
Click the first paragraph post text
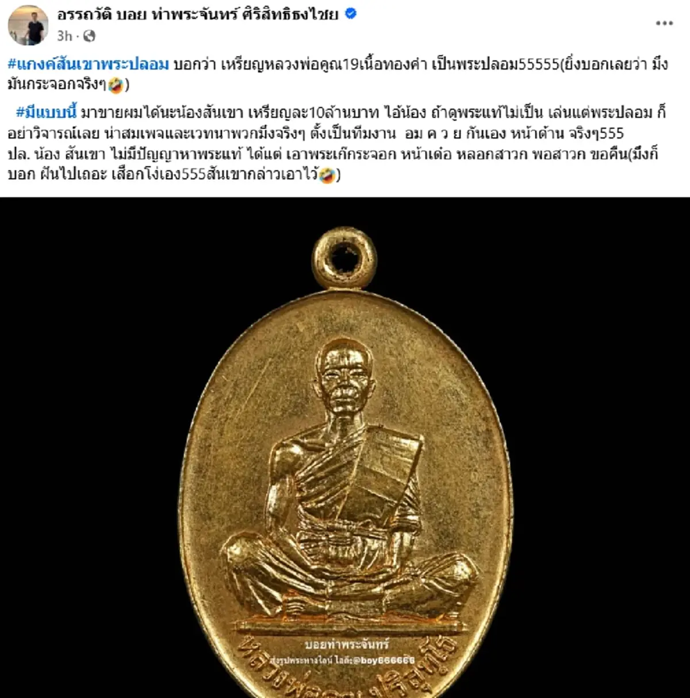click(x=338, y=75)
